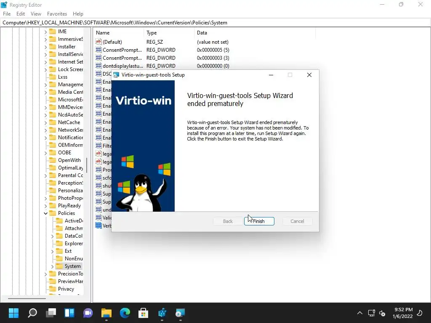Click the Verb... DWORD value icon
This screenshot has height=323, width=431.
(98, 225)
